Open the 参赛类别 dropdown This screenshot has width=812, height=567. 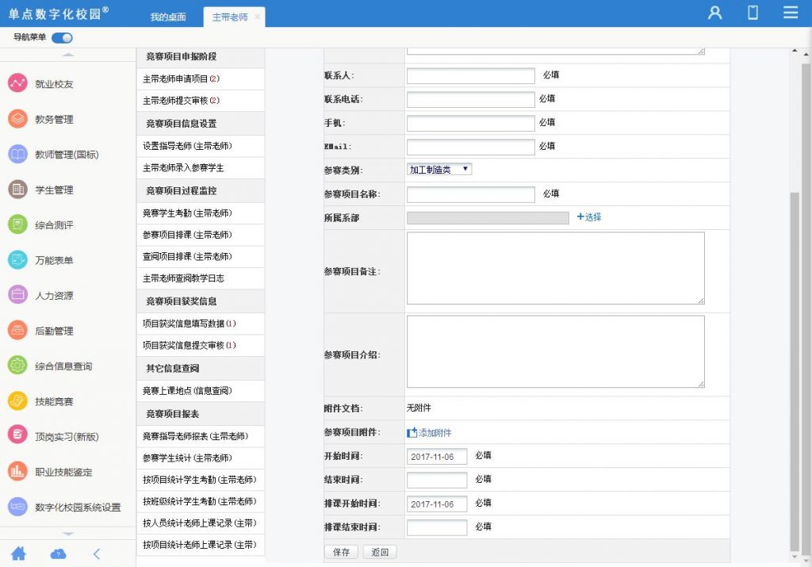coord(439,170)
